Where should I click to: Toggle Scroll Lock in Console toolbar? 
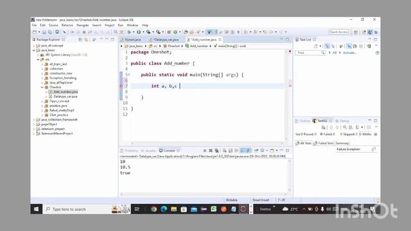(231, 151)
